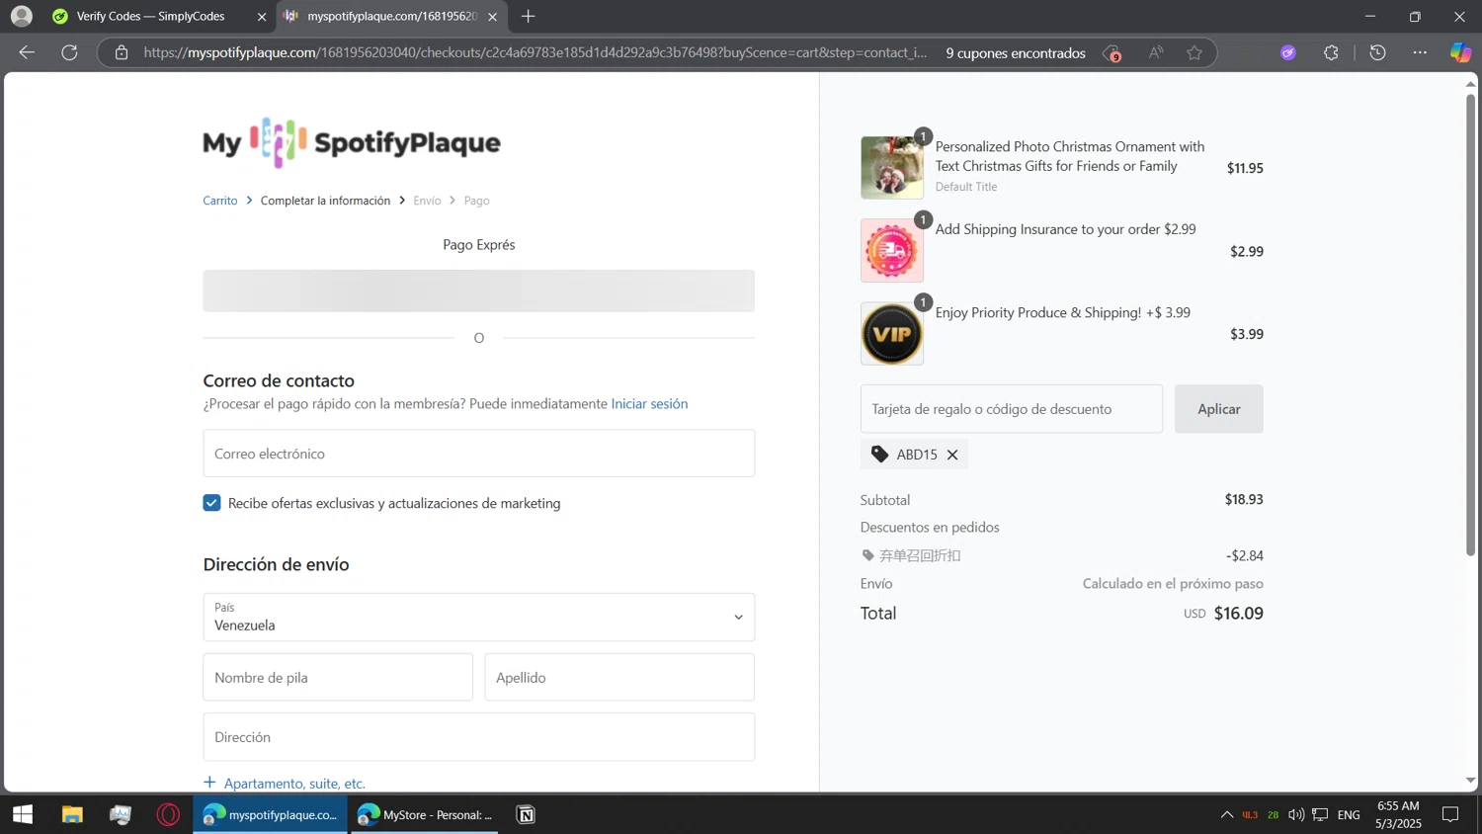The height and width of the screenshot is (834, 1482).
Task: Open the coupon shopping tag icon
Action: pos(1111,52)
